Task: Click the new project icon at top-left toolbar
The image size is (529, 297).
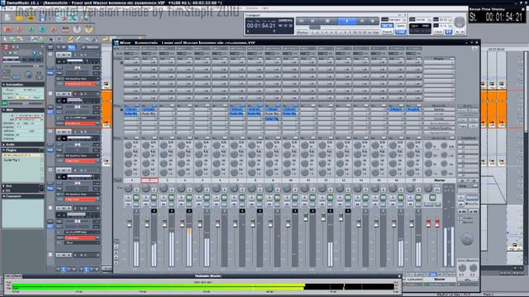Action: click(7, 17)
